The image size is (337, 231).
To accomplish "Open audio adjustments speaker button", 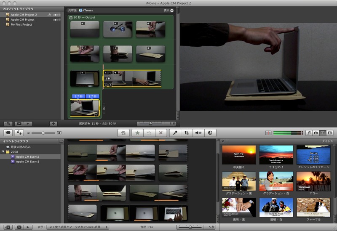I will click(198, 133).
